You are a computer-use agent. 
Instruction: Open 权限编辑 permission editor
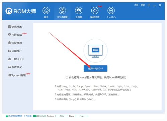point(15,35)
